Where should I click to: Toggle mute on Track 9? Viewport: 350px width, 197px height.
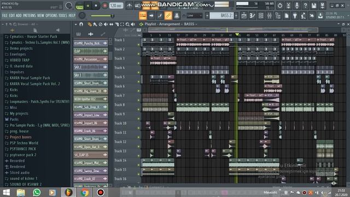[138, 119]
